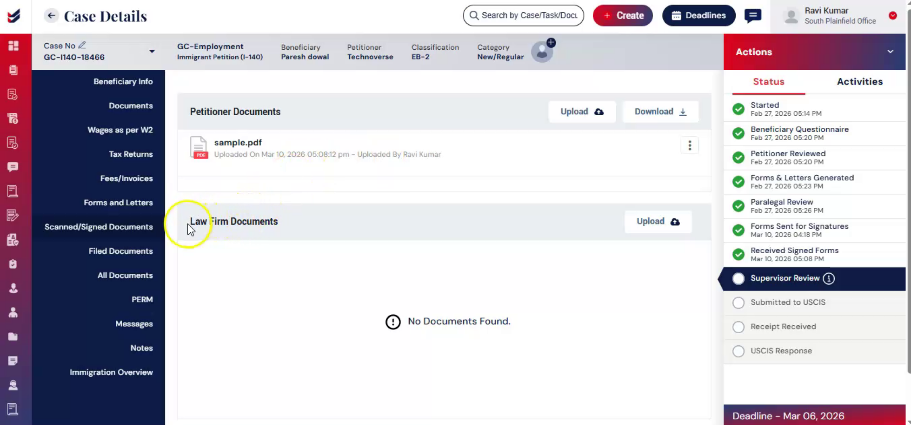The height and width of the screenshot is (425, 911).
Task: Open the dashboard grid icon in sidebar
Action: [13, 46]
